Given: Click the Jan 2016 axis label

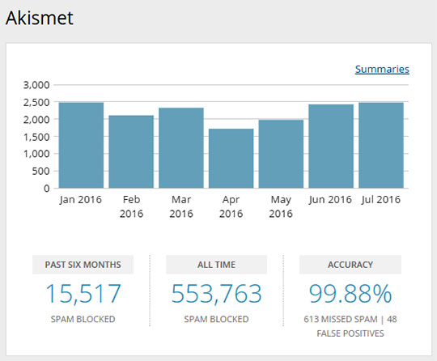Looking at the screenshot, I should click(81, 200).
